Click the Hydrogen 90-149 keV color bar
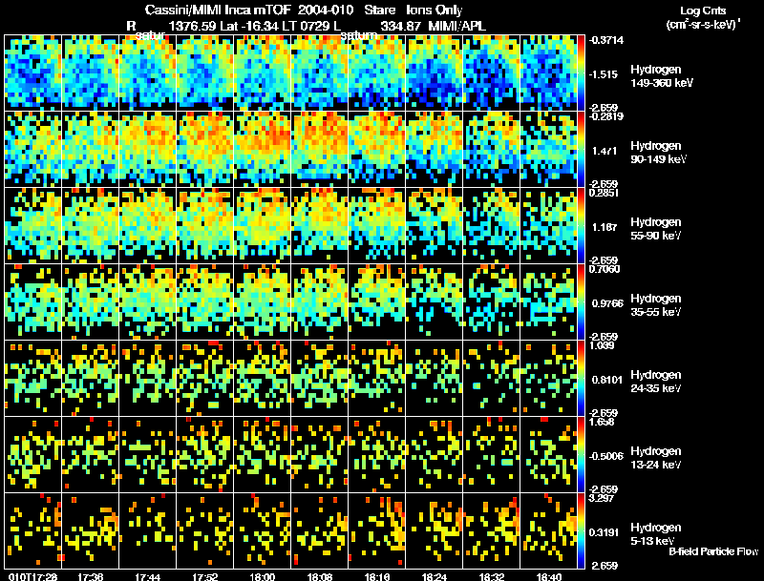This screenshot has width=764, height=581. coord(581,149)
